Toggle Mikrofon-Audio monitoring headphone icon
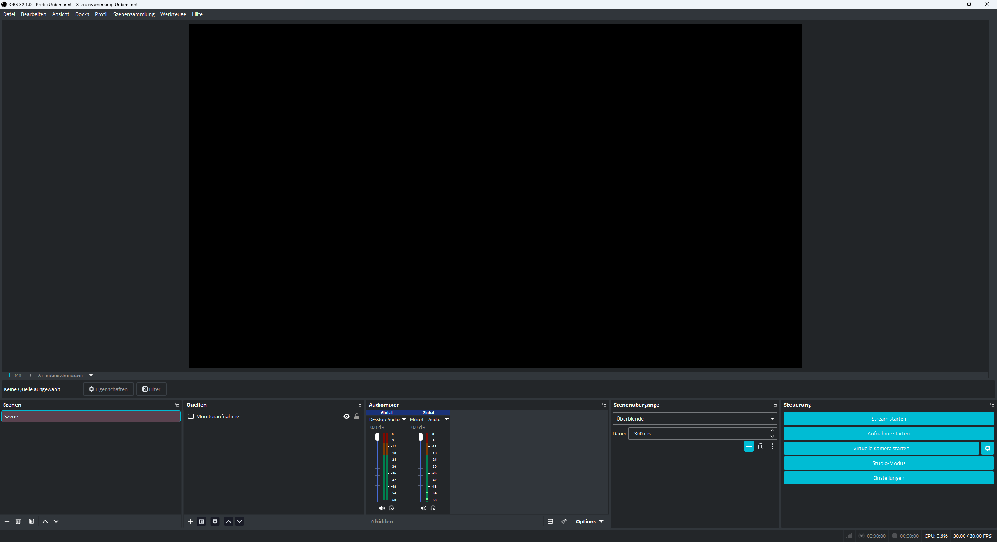The height and width of the screenshot is (542, 997). coord(433,508)
